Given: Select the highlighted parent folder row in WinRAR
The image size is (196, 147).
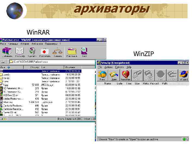Looking at the screenshot, I should [x=41, y=71].
